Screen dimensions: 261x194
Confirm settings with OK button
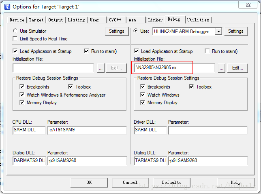(89, 183)
